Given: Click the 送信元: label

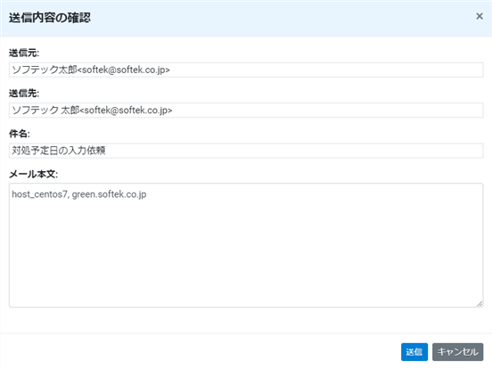Looking at the screenshot, I should point(24,53).
